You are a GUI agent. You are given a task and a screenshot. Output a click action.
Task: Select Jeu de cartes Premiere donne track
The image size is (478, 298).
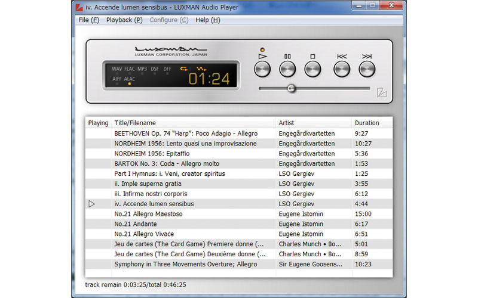239,244
